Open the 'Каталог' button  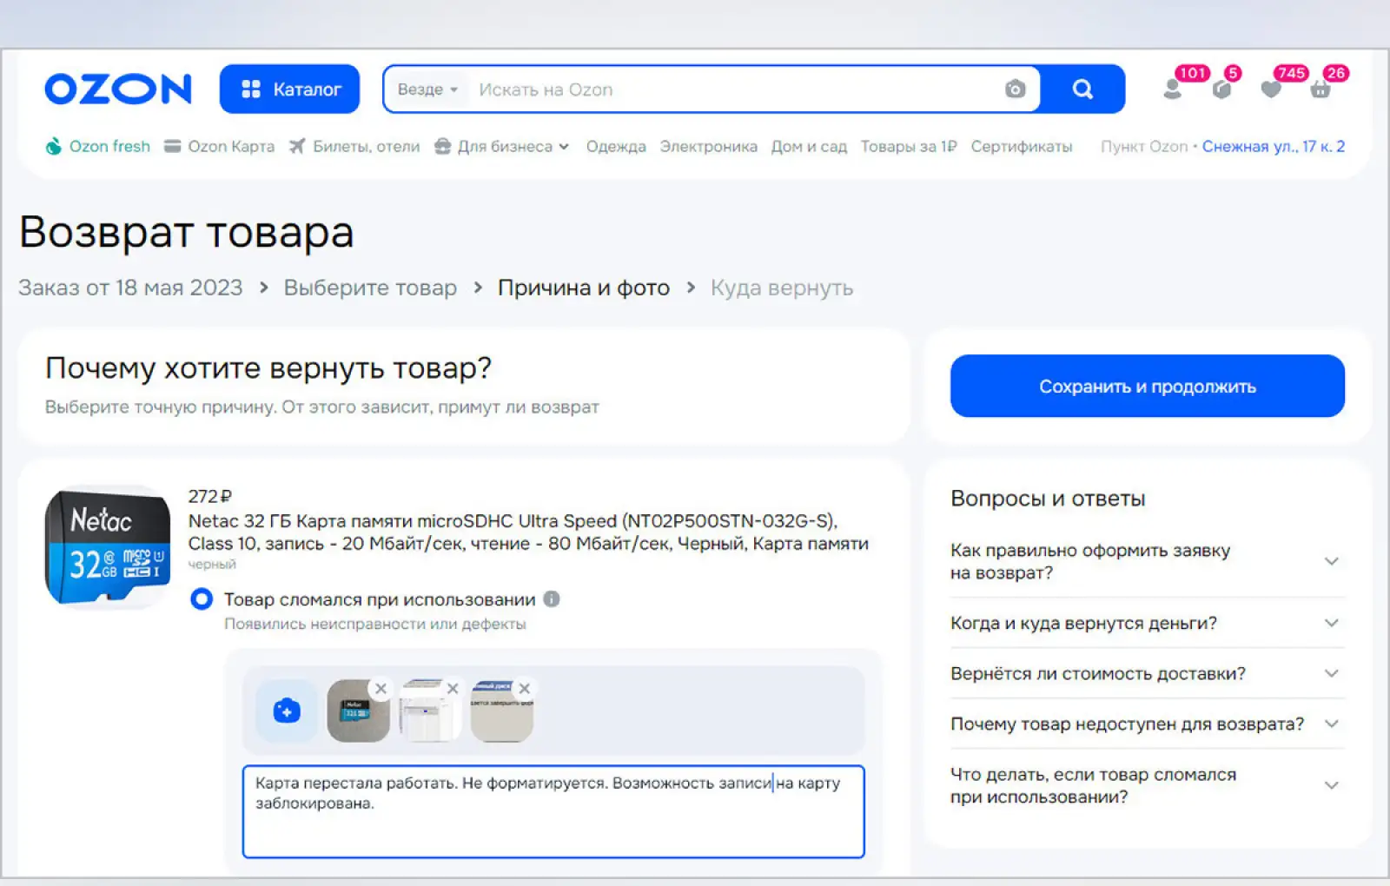coord(289,89)
